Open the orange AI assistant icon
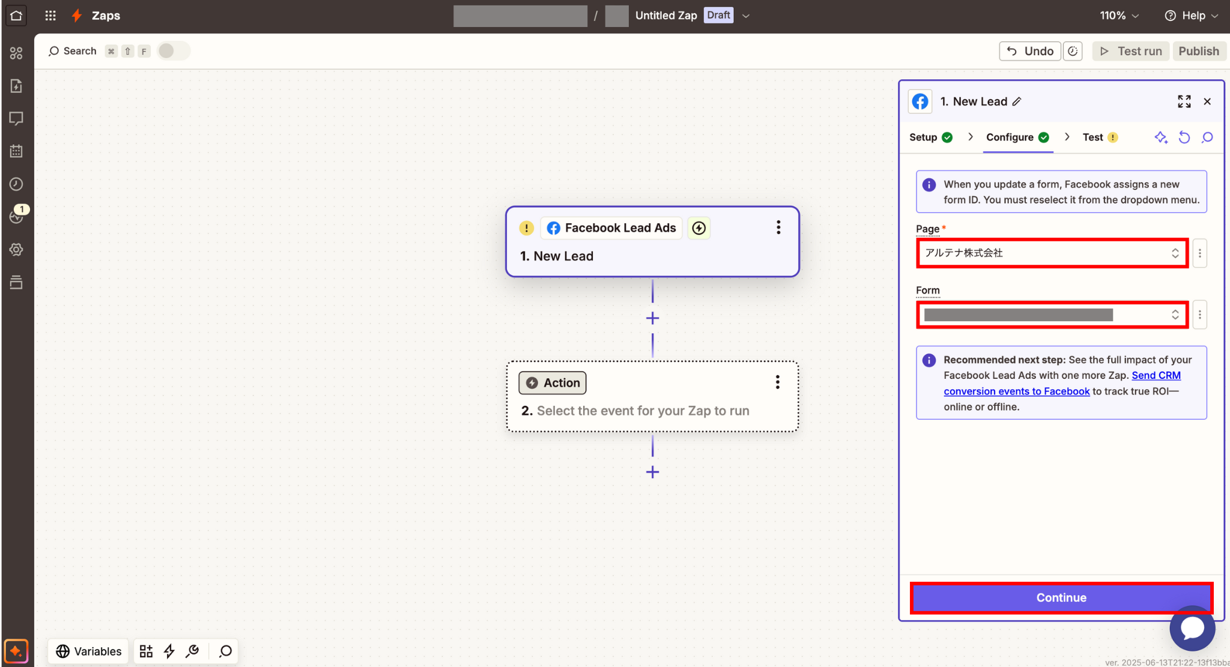Viewport: 1230px width, 667px height. point(16,651)
